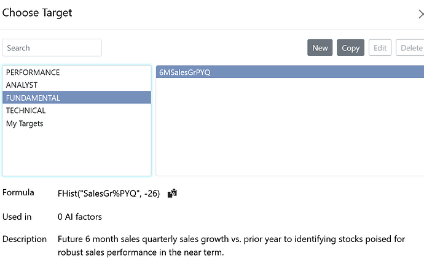This screenshot has height=258, width=424.
Task: Open the My Targets category
Action: click(25, 123)
